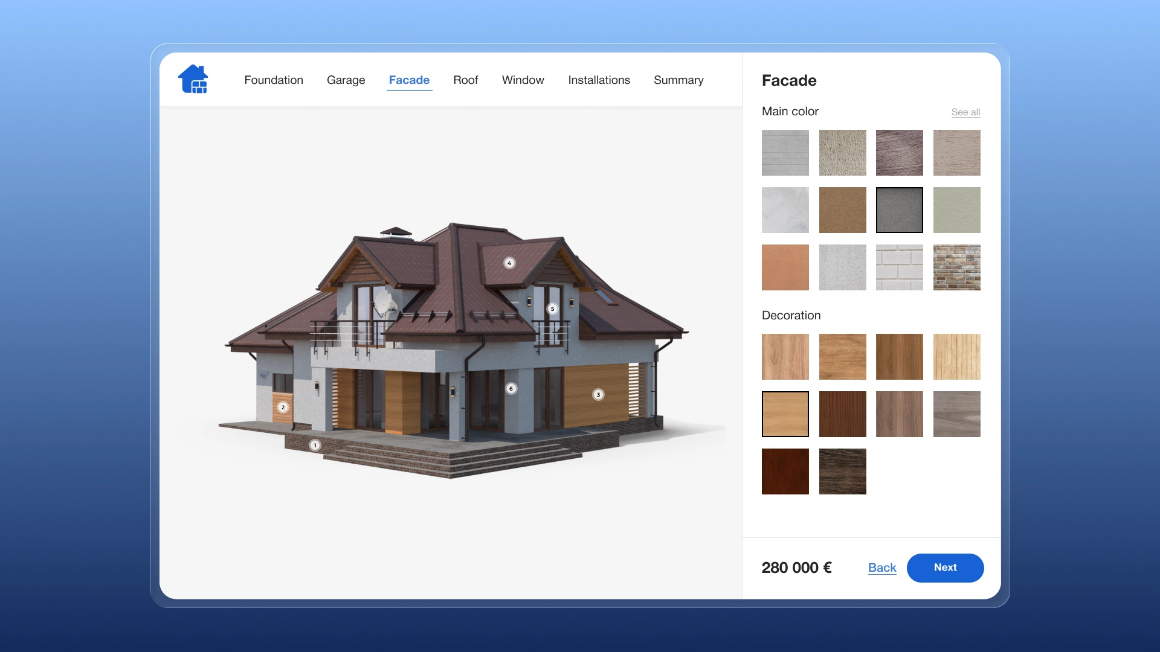Choose the light vertical plank decoration swatch

pos(956,357)
